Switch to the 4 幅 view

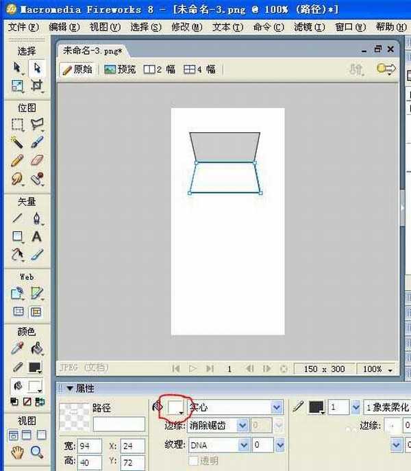(x=199, y=70)
